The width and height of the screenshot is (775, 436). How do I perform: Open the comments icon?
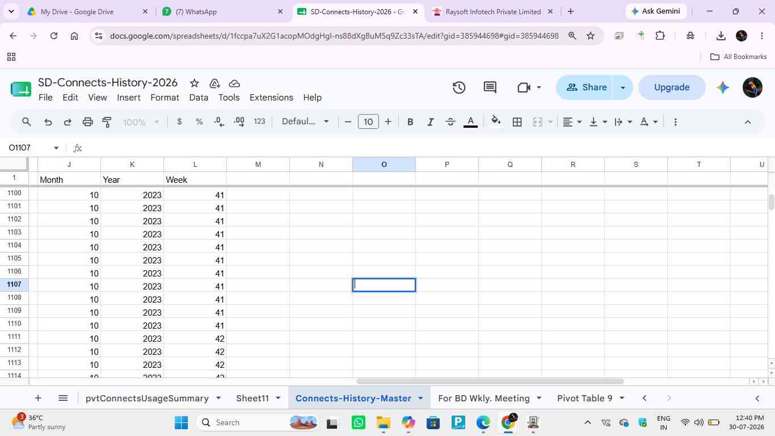tap(490, 87)
